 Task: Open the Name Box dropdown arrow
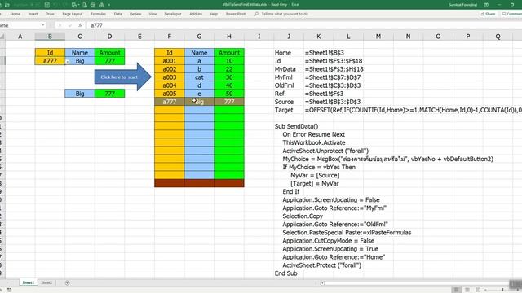pyautogui.click(x=43, y=25)
